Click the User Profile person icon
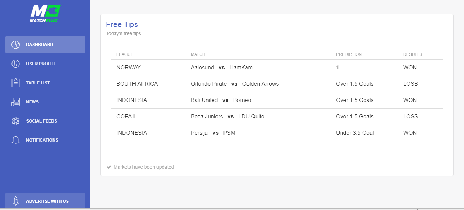 (16, 64)
